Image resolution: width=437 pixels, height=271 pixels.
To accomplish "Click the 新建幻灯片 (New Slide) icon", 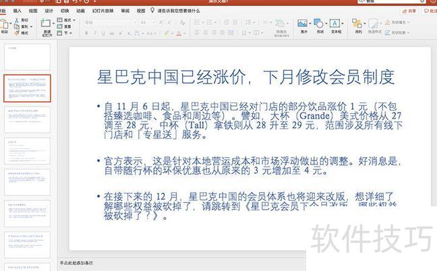I will click(45, 23).
